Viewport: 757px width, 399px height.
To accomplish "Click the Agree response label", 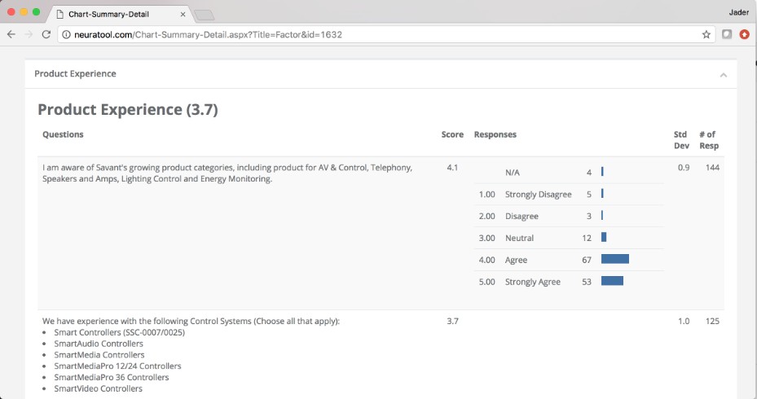I will coord(516,260).
